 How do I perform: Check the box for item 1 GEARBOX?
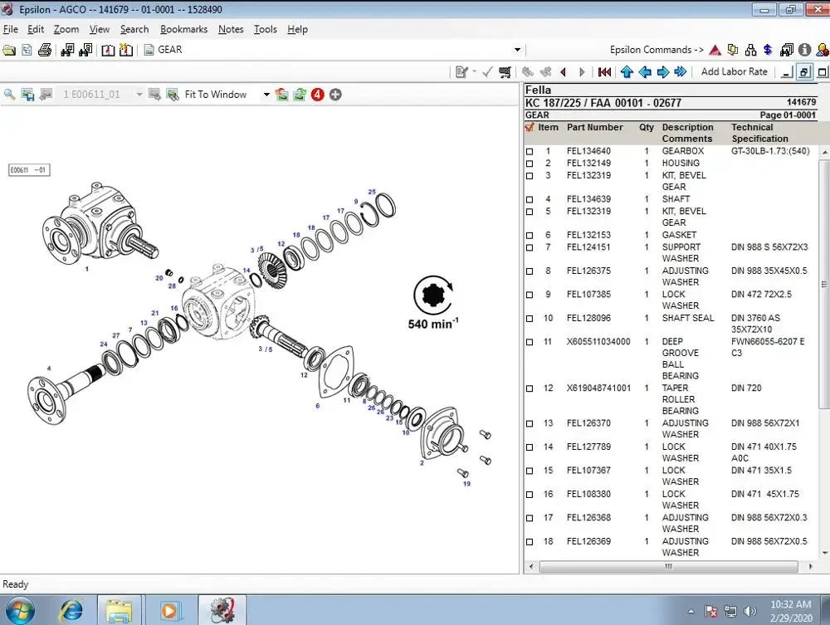[x=530, y=152]
